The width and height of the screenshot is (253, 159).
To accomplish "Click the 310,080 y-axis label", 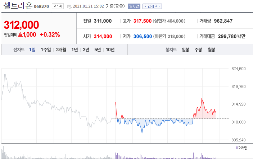I will point(239,122).
